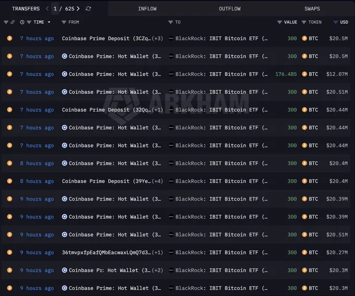Open the VALUE column filter
The image size is (355, 296).
click(280, 22)
